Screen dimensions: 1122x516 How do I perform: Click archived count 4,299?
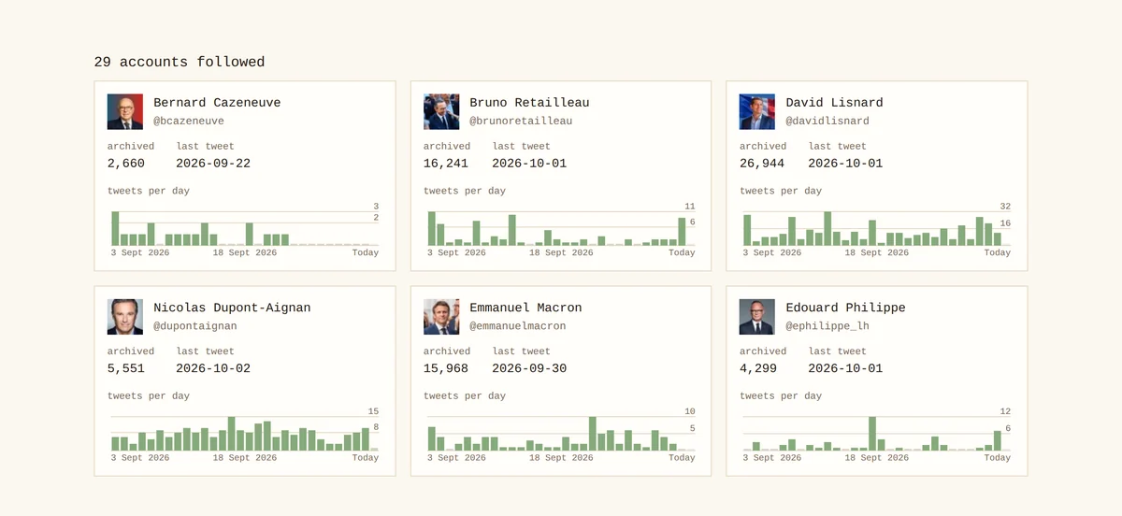tap(758, 369)
